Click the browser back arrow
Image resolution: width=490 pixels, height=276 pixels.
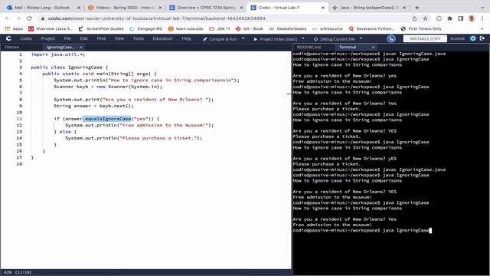pyautogui.click(x=8, y=18)
